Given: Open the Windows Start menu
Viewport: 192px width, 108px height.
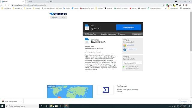Looking at the screenshot, I should pyautogui.click(x=2, y=106).
